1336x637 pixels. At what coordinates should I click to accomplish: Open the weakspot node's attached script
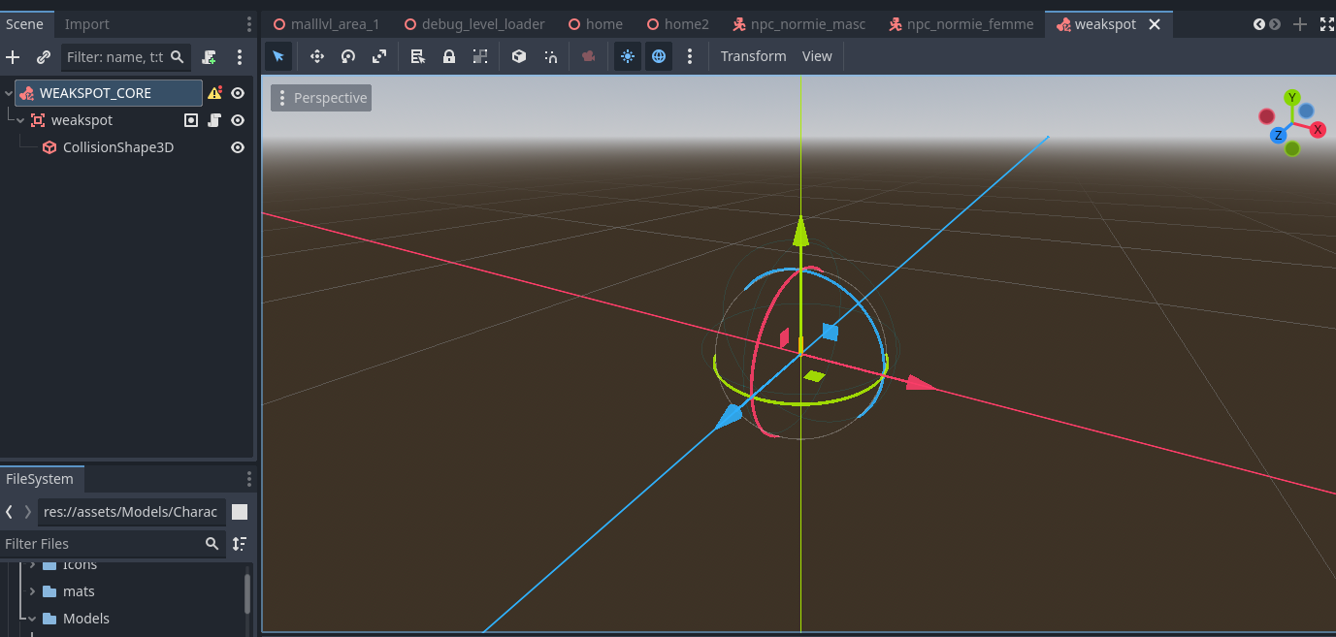214,120
